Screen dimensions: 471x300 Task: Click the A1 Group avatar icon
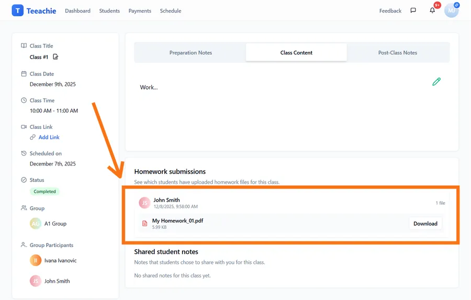(36, 224)
